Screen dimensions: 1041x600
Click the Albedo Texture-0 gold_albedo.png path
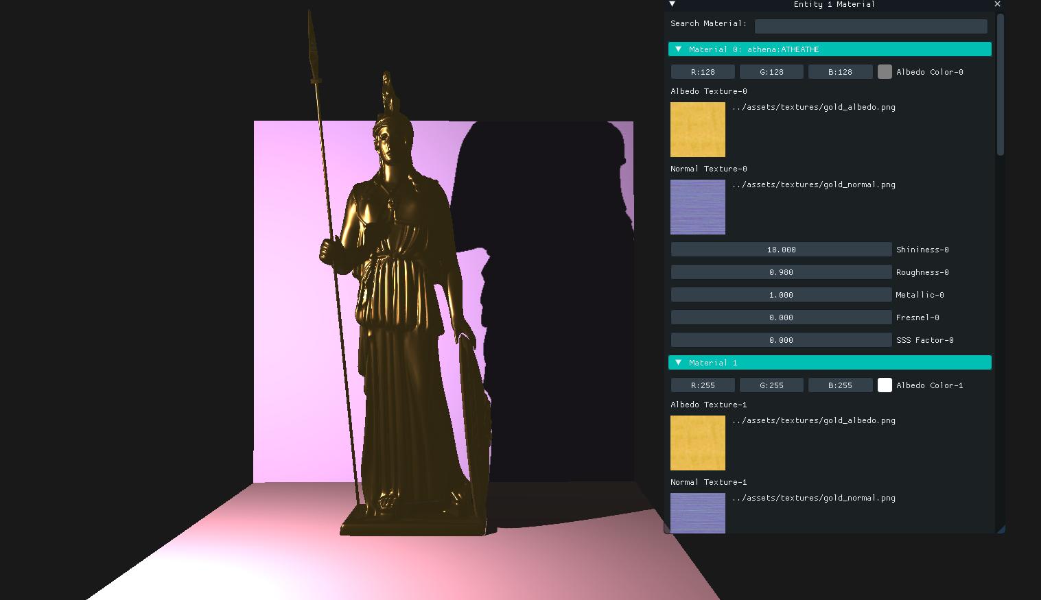(814, 107)
